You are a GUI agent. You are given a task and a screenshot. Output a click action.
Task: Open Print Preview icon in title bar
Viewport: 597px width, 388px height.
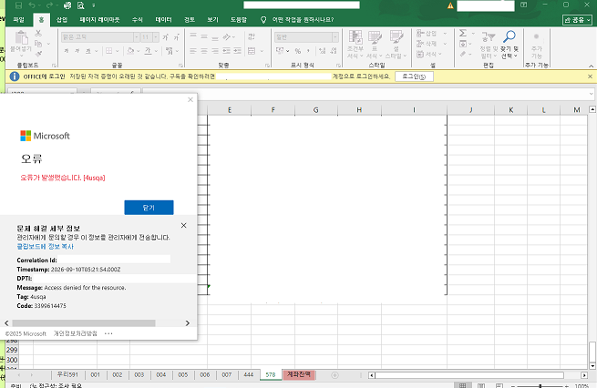(80, 5)
